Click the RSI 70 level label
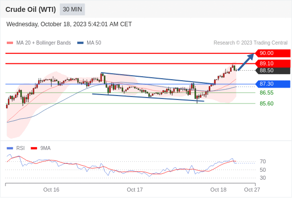 pos(263,162)
